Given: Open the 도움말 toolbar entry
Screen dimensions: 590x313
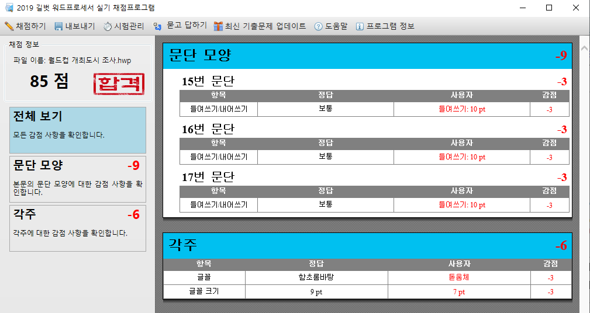Looking at the screenshot, I should coord(331,26).
